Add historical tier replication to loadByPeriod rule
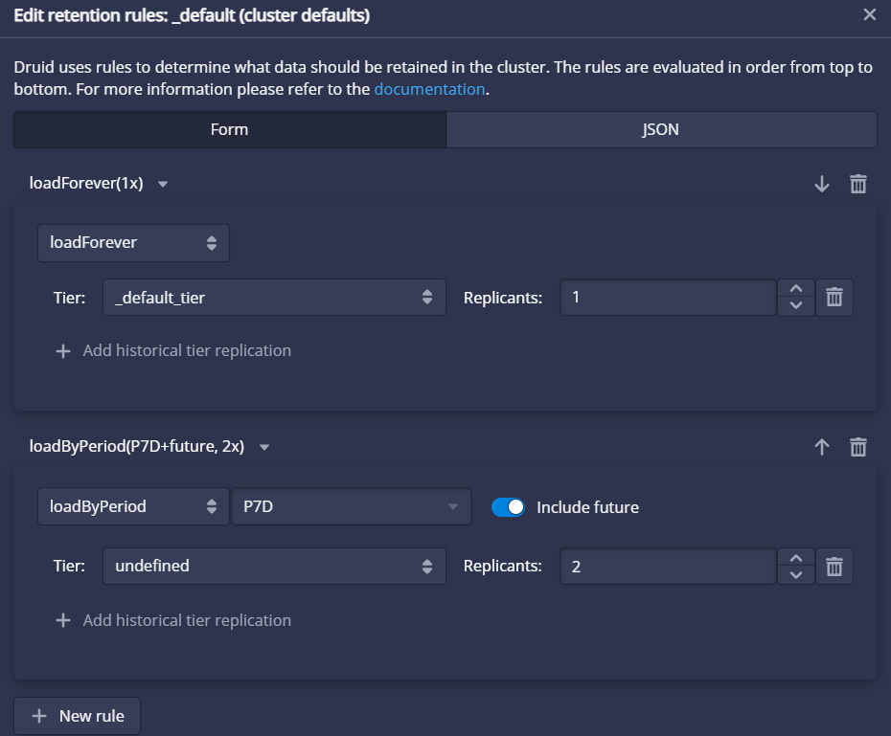This screenshot has width=891, height=736. (173, 620)
